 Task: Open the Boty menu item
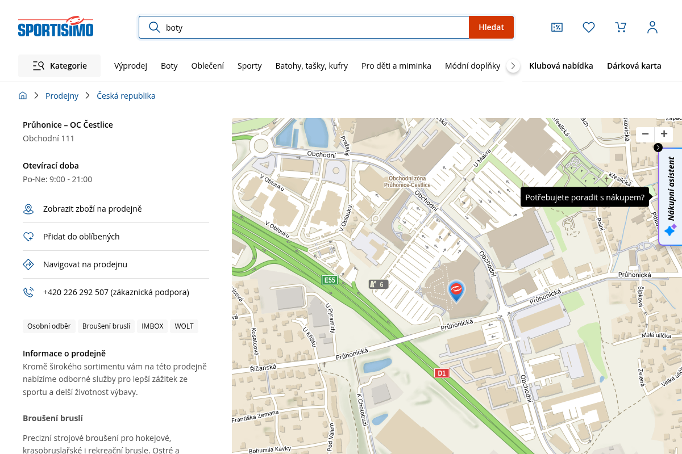(169, 66)
